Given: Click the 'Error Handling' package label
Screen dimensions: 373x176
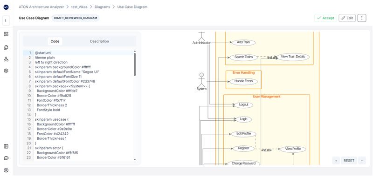Looking at the screenshot, I should 243,73.
